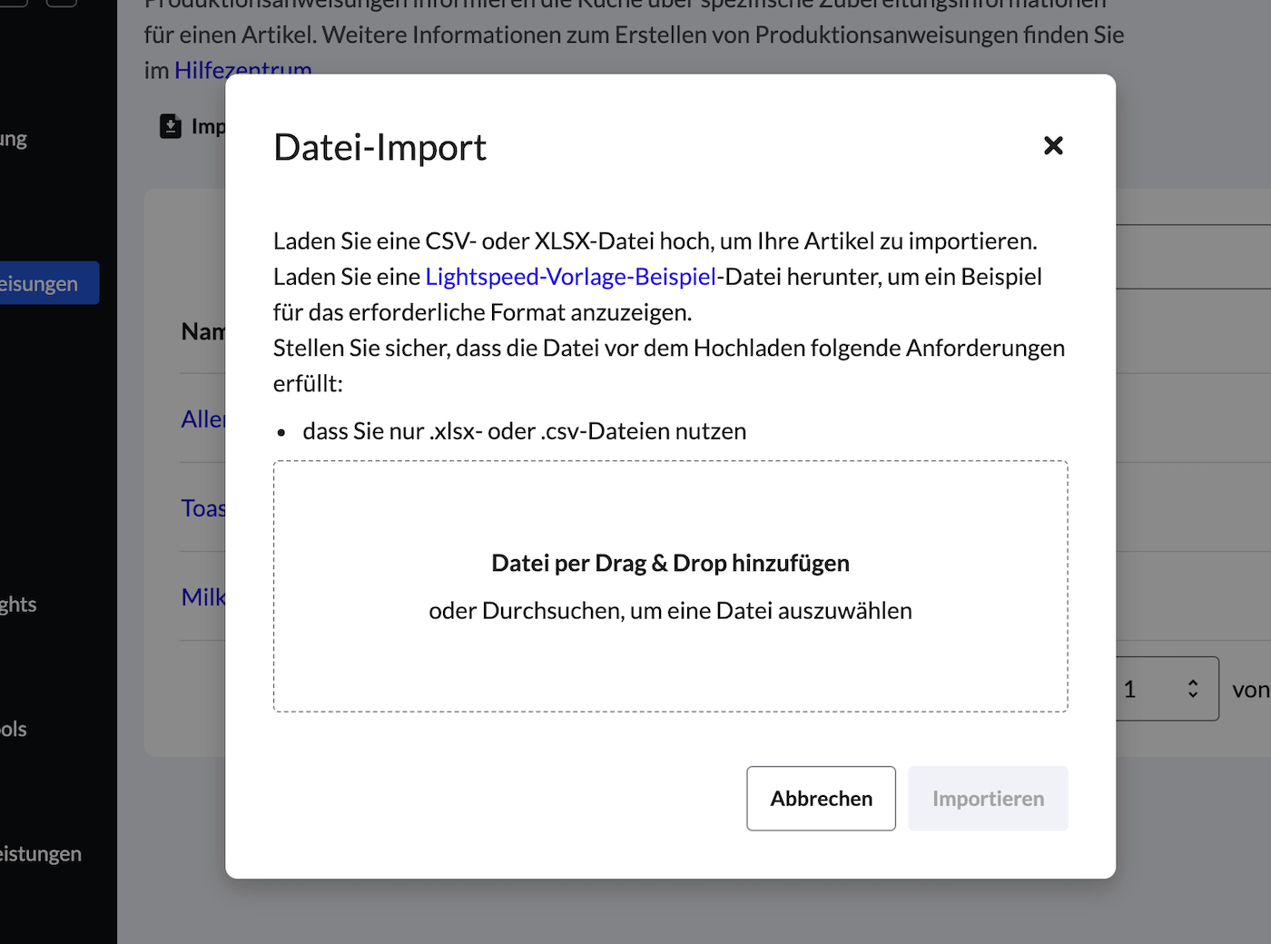Select the highlighted 'eisungen' sidebar item
The image size is (1271, 944).
tap(44, 283)
